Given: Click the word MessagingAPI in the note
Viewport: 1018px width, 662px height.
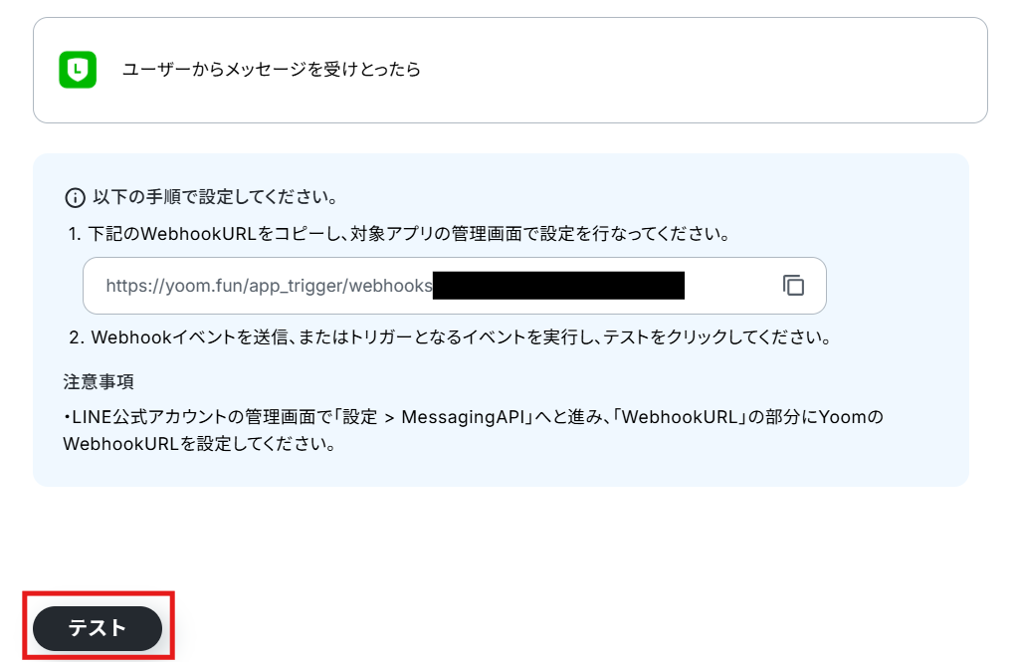Looking at the screenshot, I should tap(463, 417).
